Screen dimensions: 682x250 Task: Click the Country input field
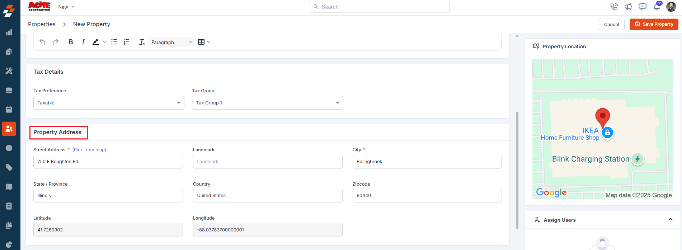268,196
